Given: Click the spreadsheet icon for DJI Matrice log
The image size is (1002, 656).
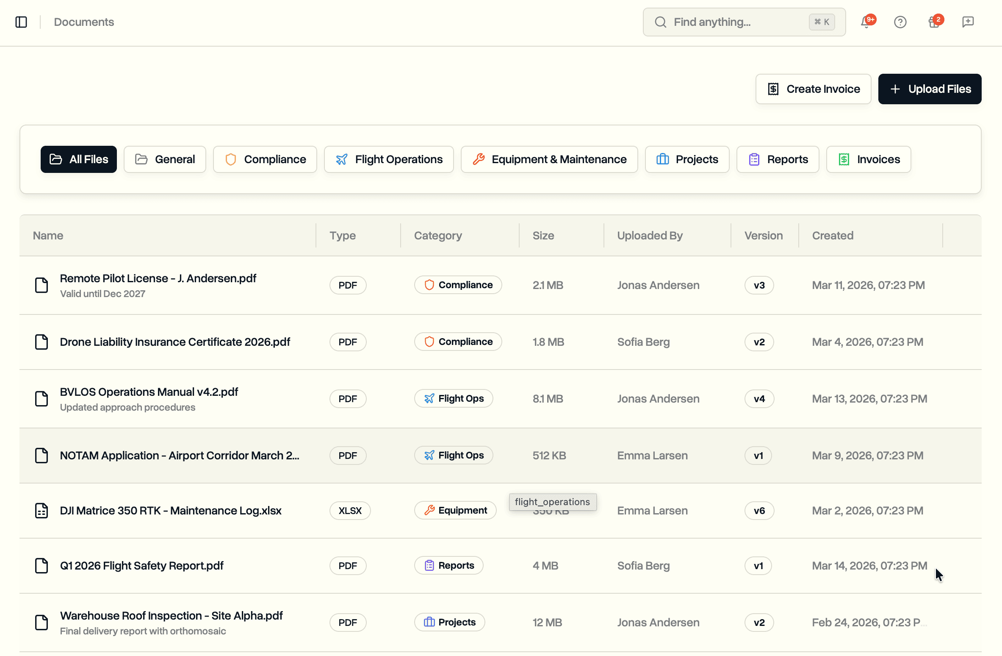Looking at the screenshot, I should coord(42,511).
